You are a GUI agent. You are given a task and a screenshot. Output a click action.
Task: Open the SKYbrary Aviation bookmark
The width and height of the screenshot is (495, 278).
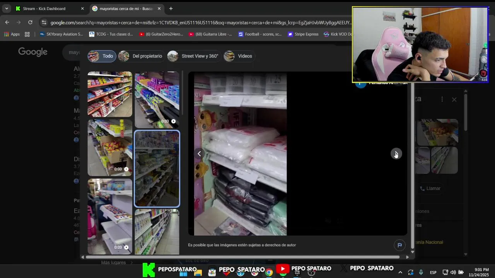61,34
